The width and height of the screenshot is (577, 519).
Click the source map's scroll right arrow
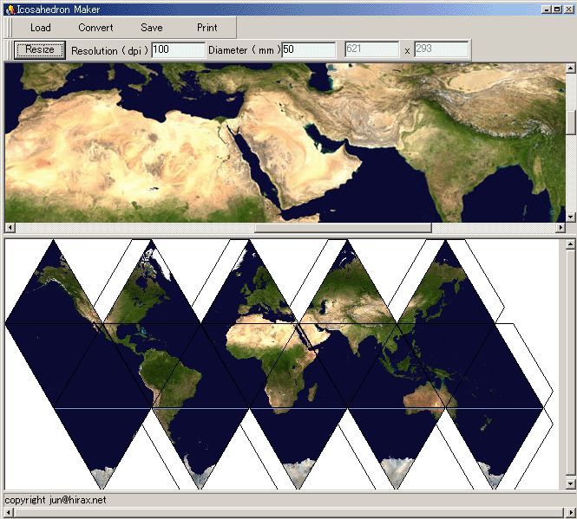pos(559,228)
